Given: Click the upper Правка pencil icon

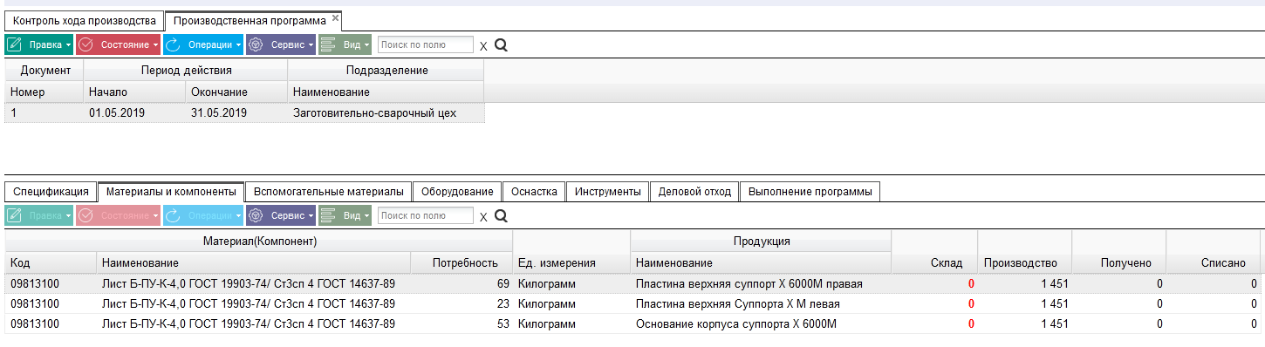Looking at the screenshot, I should click(x=15, y=44).
